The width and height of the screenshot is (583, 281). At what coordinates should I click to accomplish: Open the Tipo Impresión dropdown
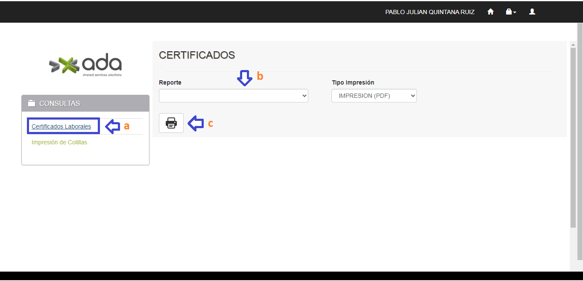pos(374,96)
